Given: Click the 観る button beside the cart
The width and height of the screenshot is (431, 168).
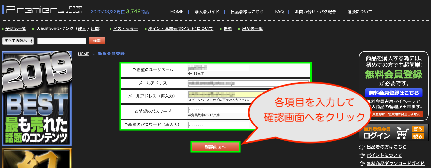Looking at the screenshot, I should point(418,137).
